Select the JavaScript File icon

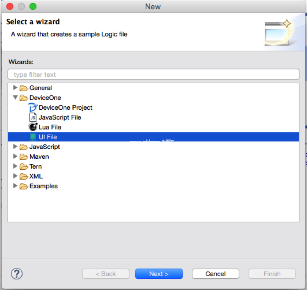[33, 117]
